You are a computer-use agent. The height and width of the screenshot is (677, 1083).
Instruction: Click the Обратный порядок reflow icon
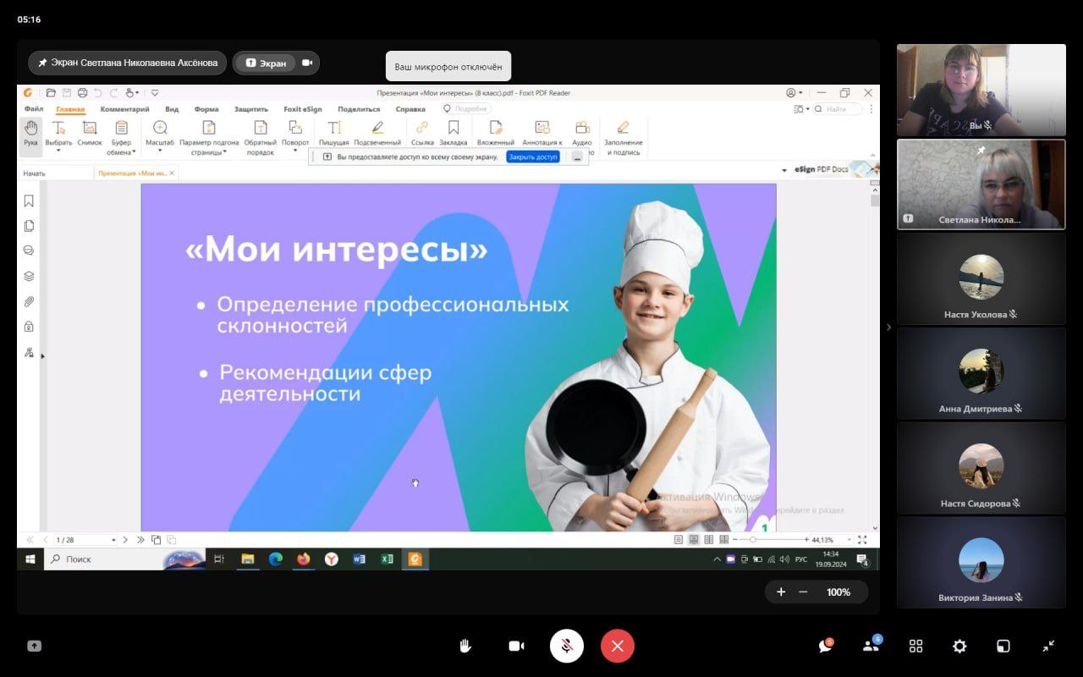tap(261, 128)
